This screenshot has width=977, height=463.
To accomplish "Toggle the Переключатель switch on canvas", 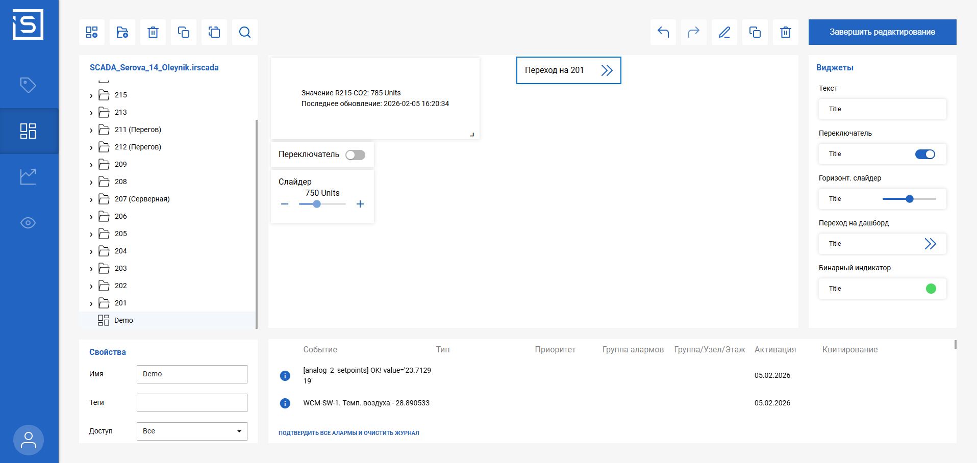I will pyautogui.click(x=355, y=155).
